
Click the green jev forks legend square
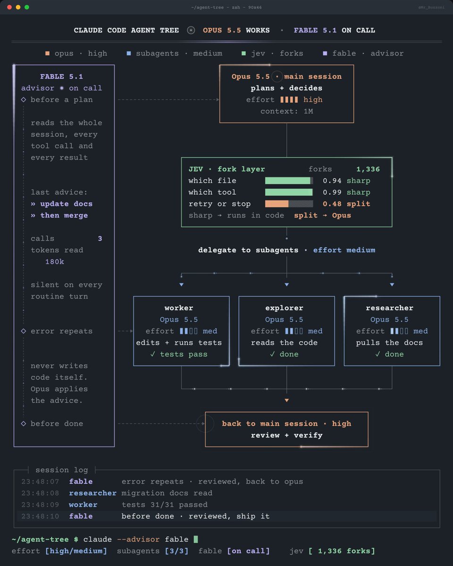point(243,53)
